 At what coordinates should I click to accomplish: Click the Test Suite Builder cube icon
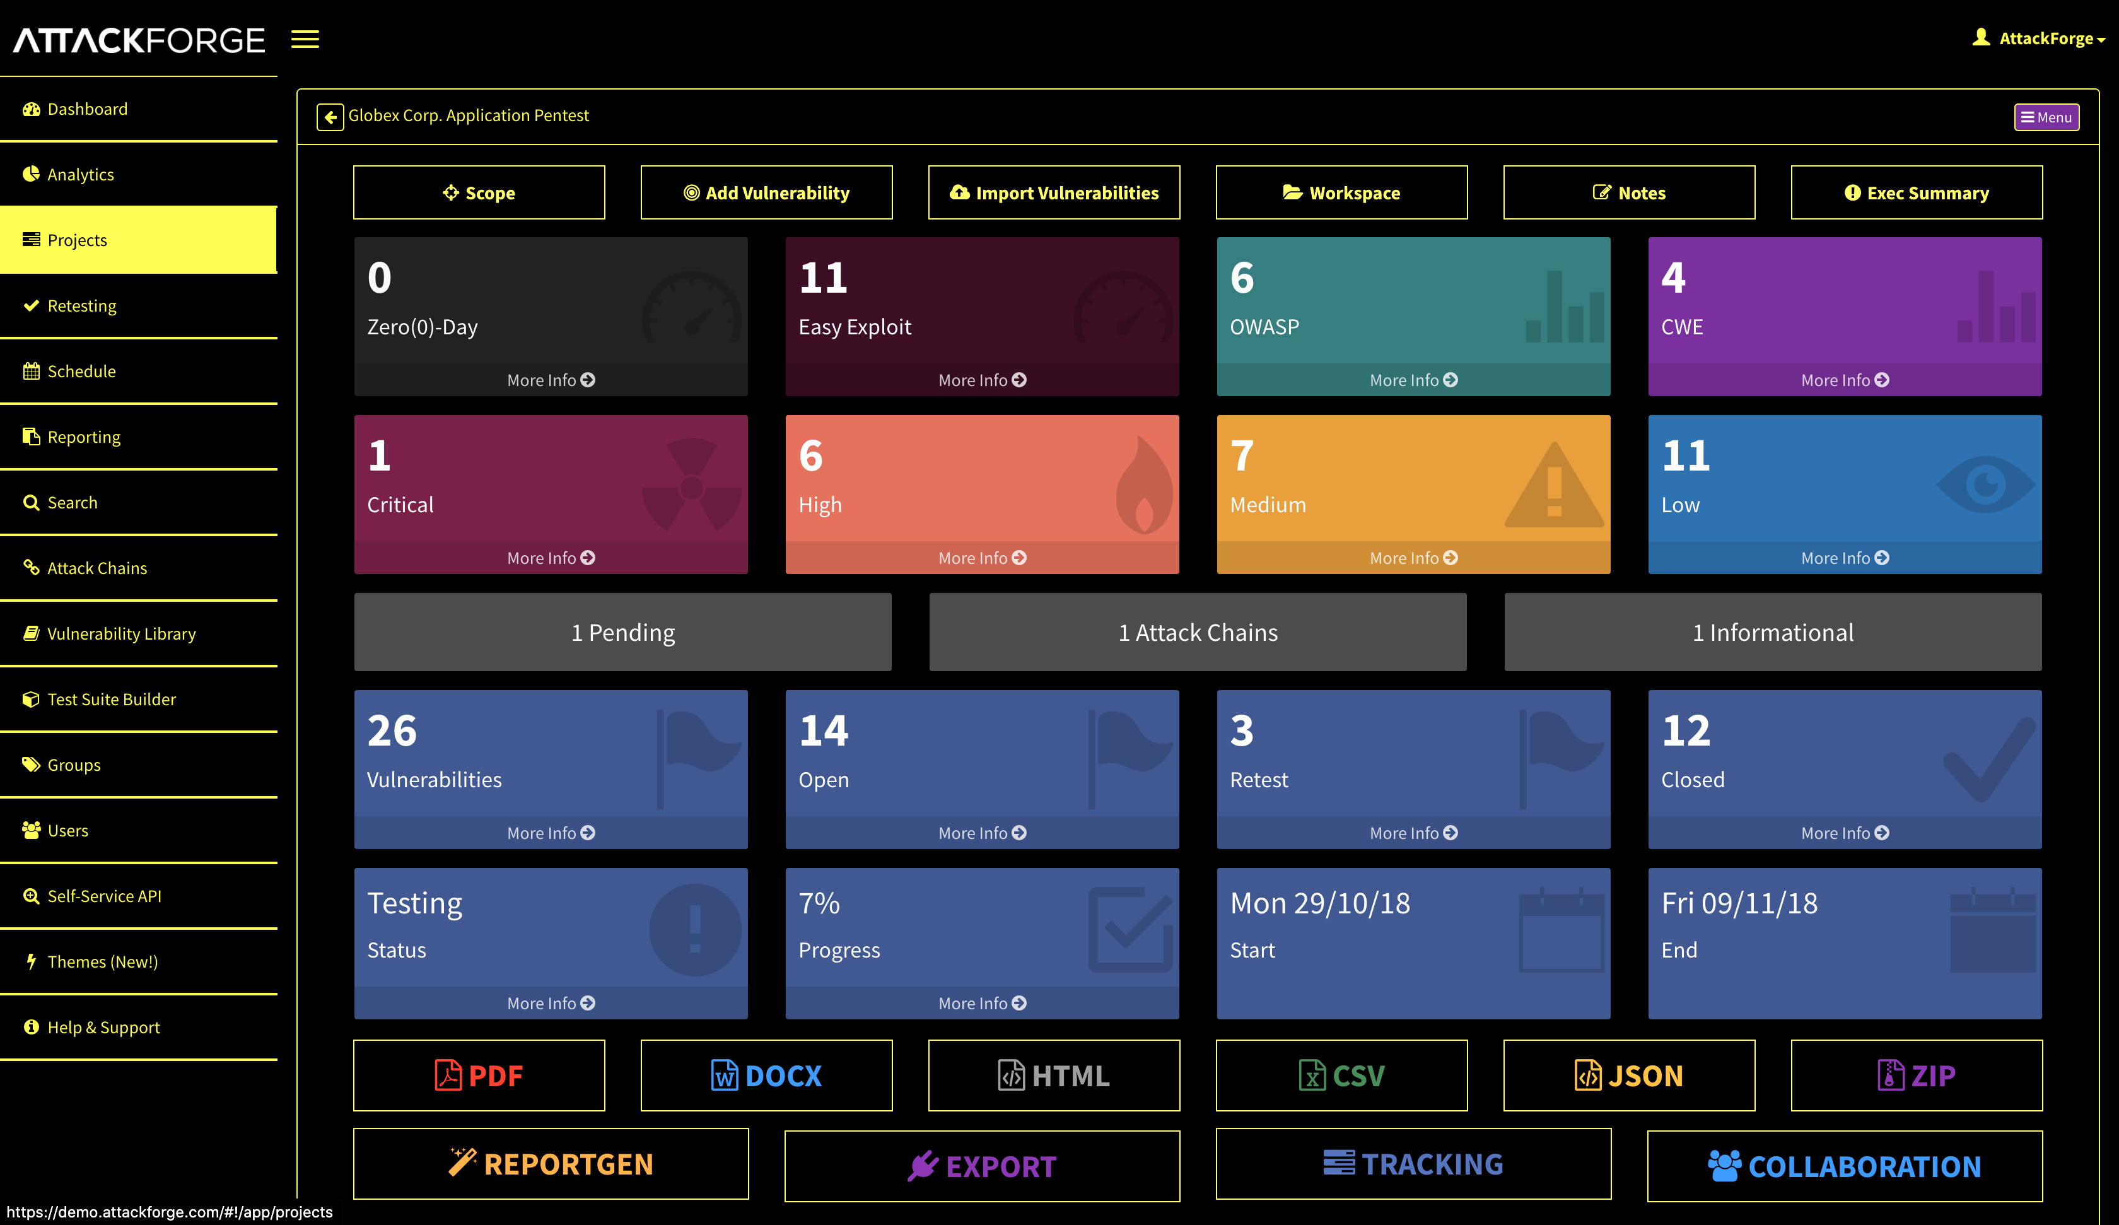click(31, 699)
